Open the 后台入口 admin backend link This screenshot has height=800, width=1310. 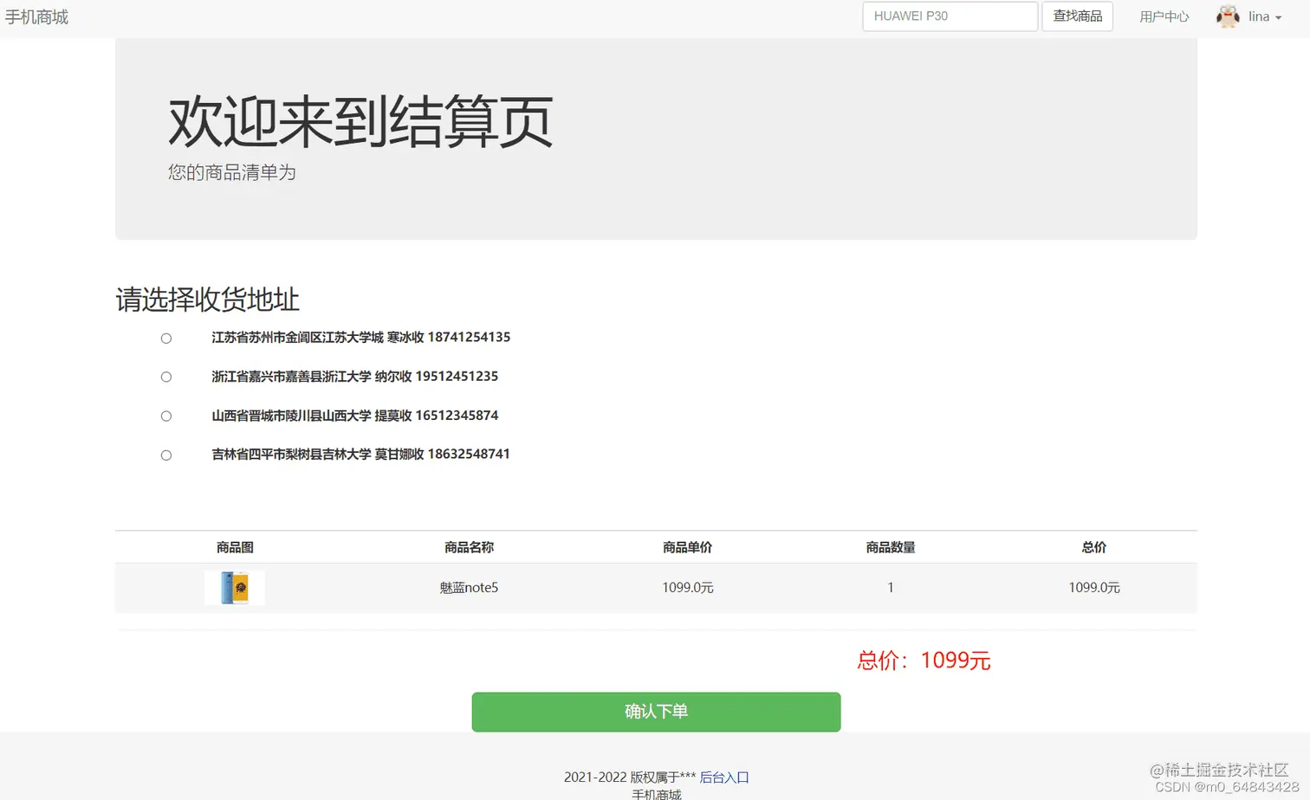tap(724, 777)
